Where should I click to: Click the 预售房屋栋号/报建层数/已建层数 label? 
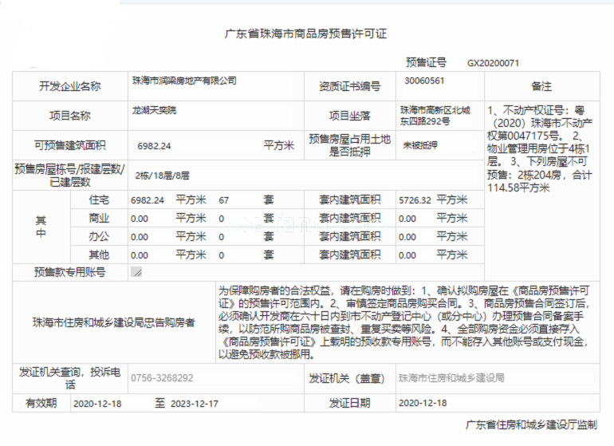(69, 176)
